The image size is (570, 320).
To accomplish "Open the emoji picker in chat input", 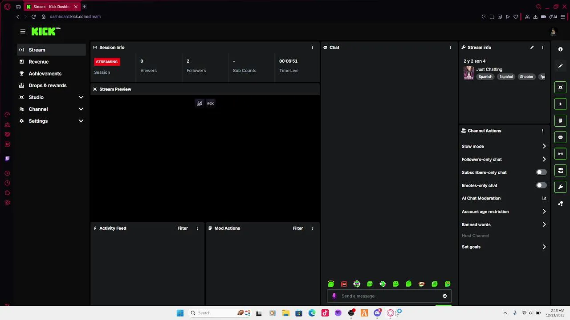I will tap(444, 296).
